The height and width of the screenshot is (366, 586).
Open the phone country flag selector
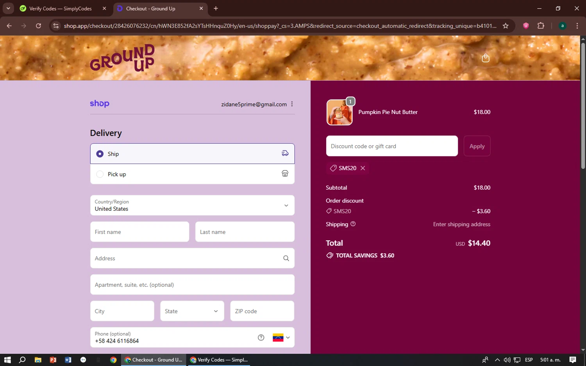click(x=281, y=338)
